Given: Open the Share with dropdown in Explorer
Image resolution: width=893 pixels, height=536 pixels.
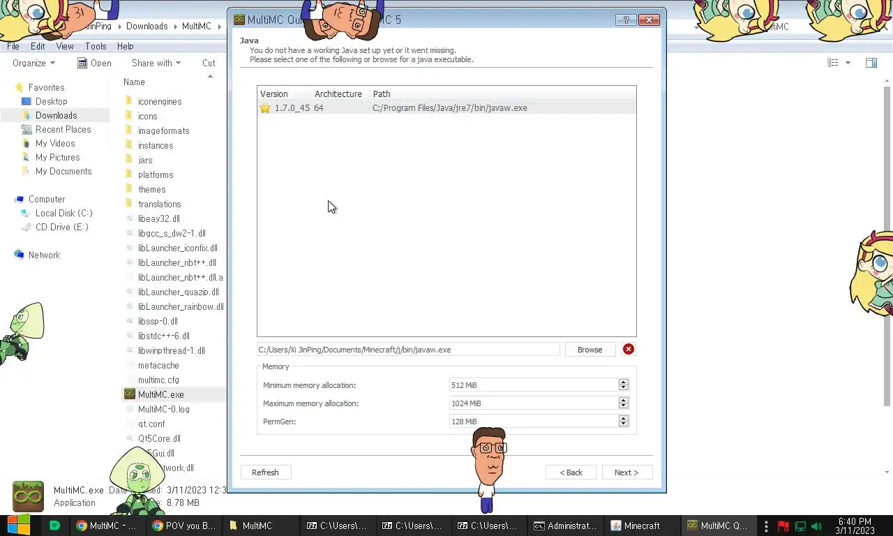Looking at the screenshot, I should (x=156, y=63).
